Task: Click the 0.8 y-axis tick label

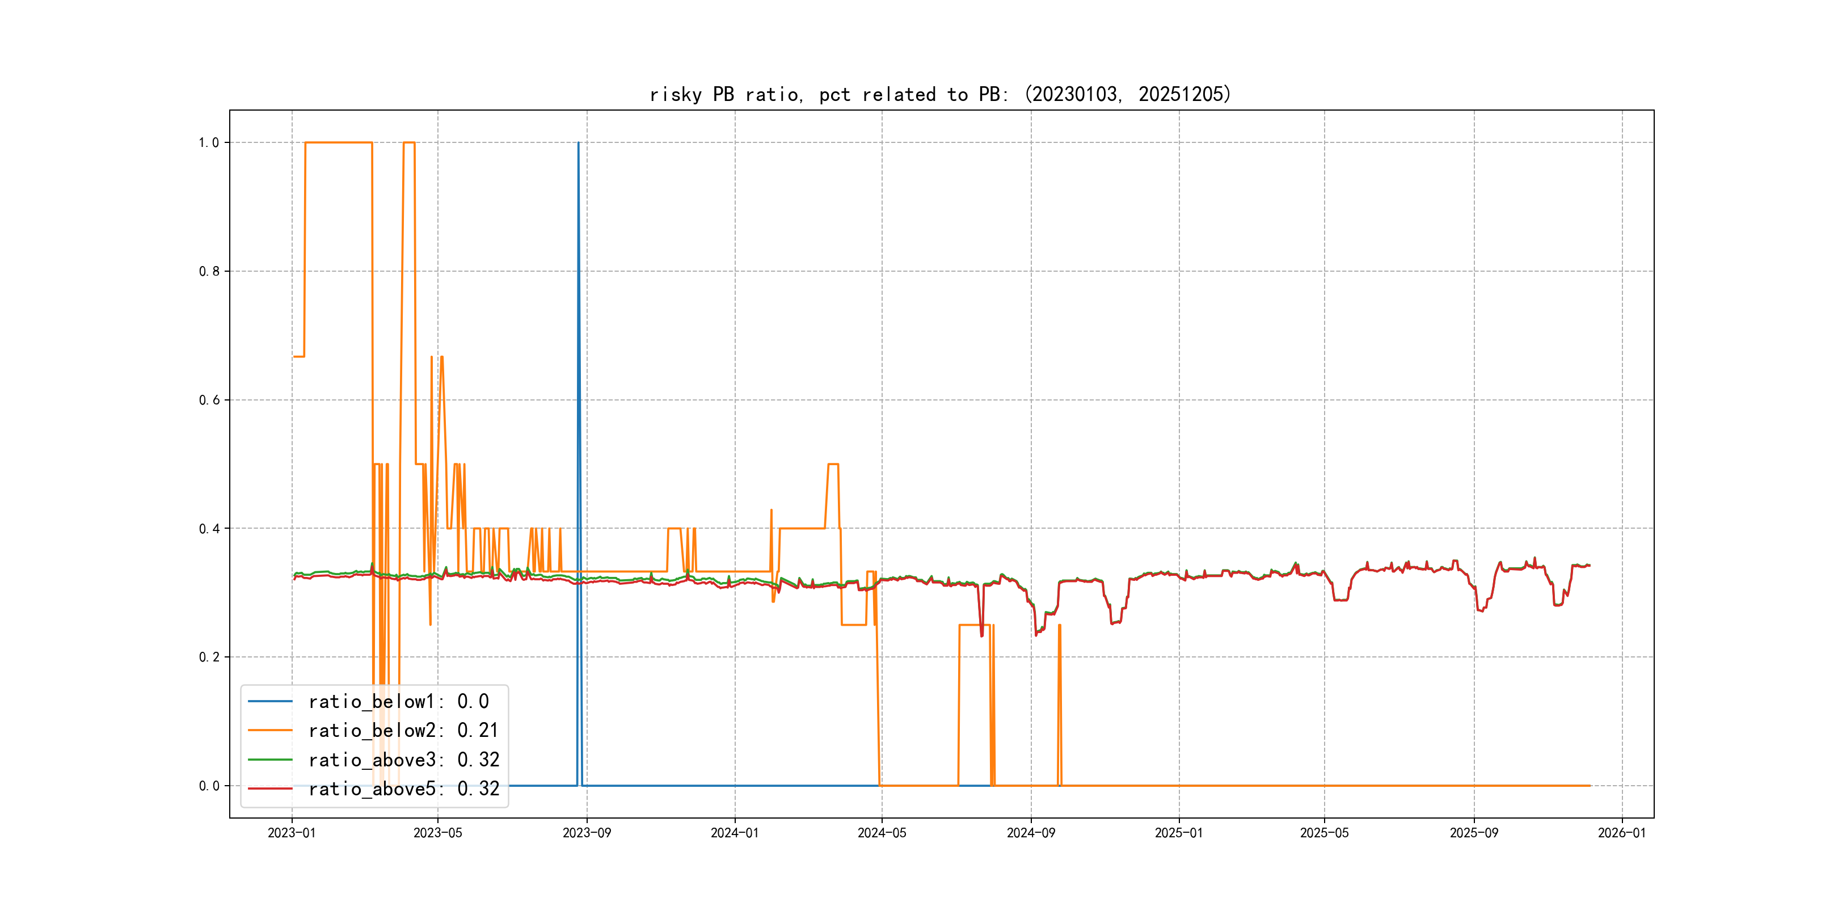Action: (208, 271)
